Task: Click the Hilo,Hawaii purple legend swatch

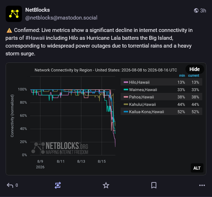Action: click(x=126, y=82)
